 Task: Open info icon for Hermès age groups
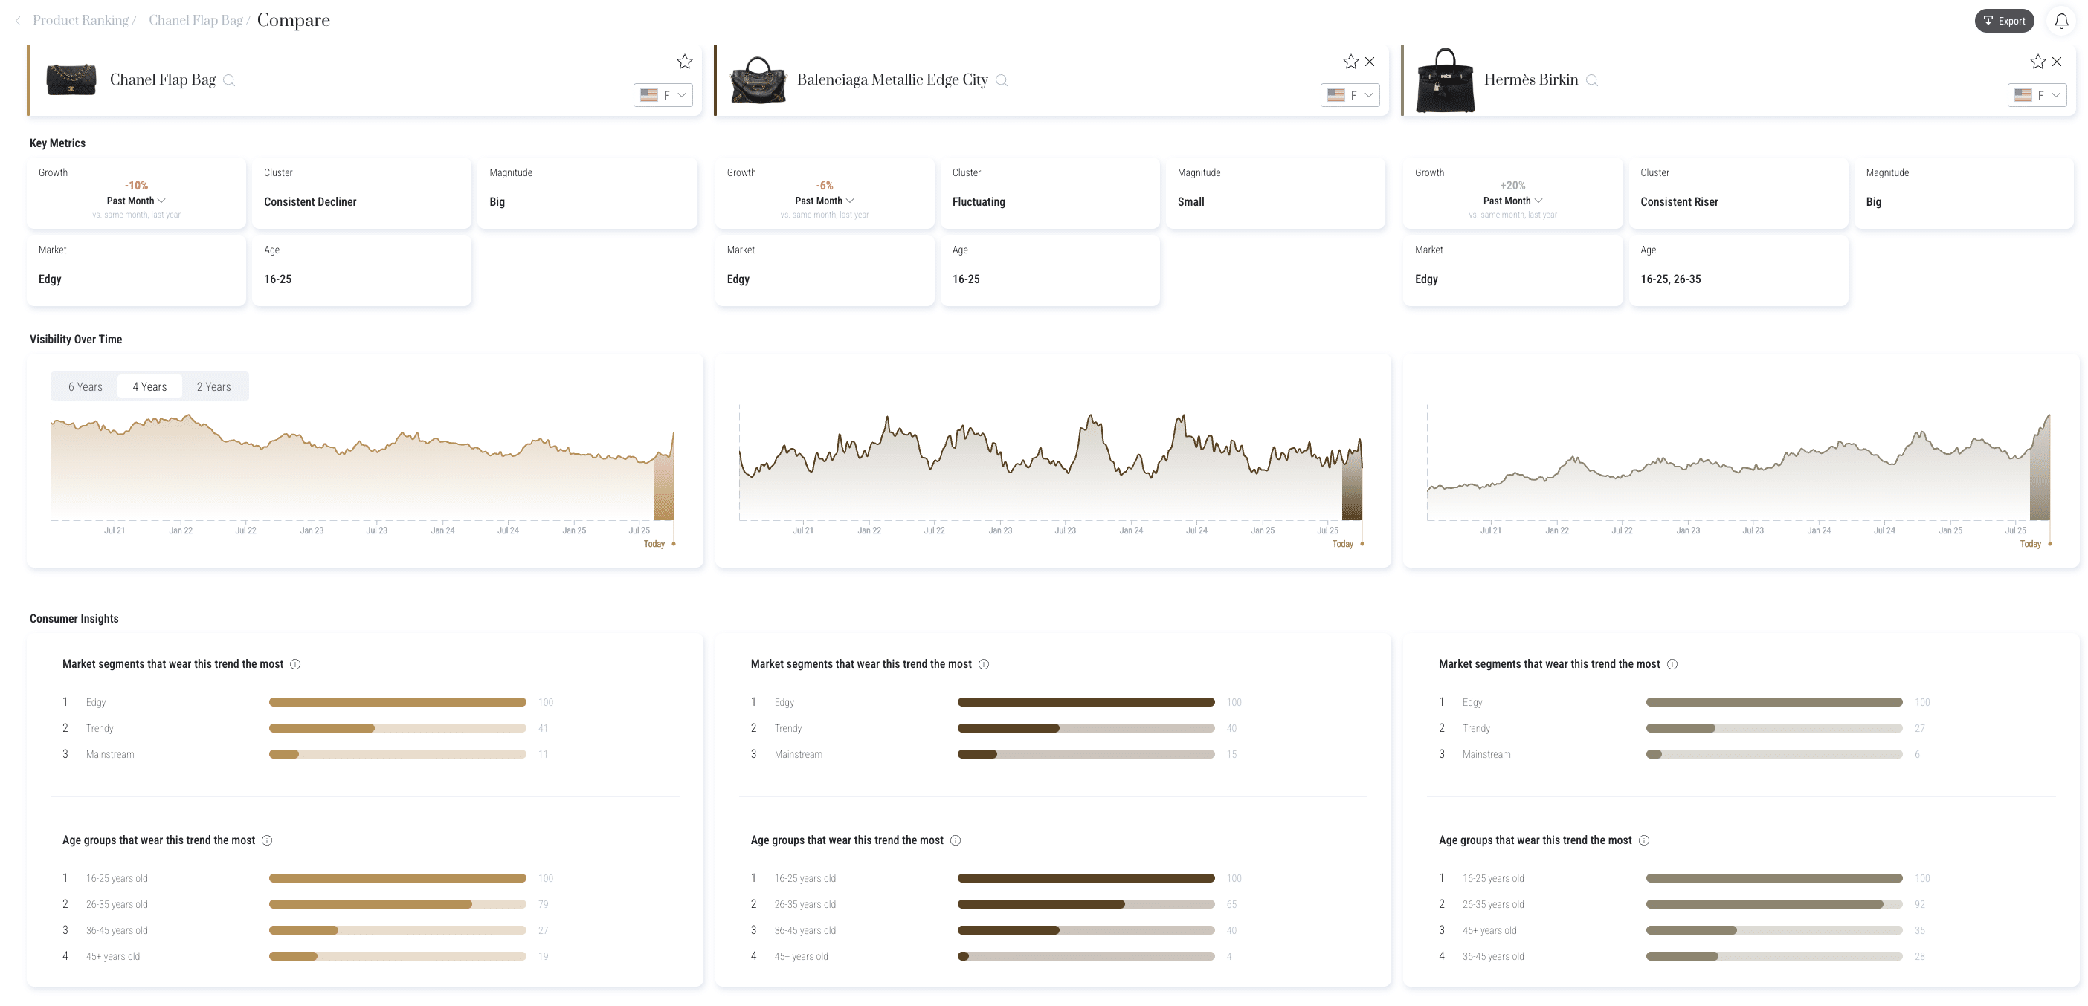pos(1644,840)
